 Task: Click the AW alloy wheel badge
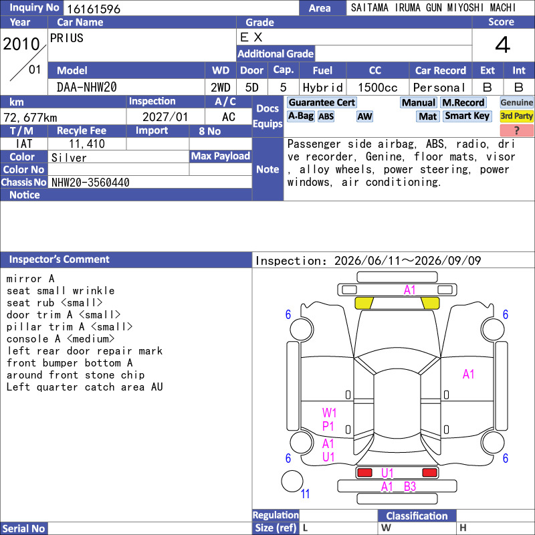[x=364, y=116]
